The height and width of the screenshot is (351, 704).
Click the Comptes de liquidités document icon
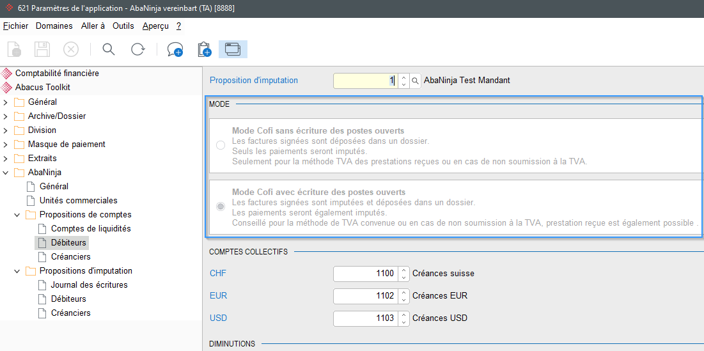[42, 228]
